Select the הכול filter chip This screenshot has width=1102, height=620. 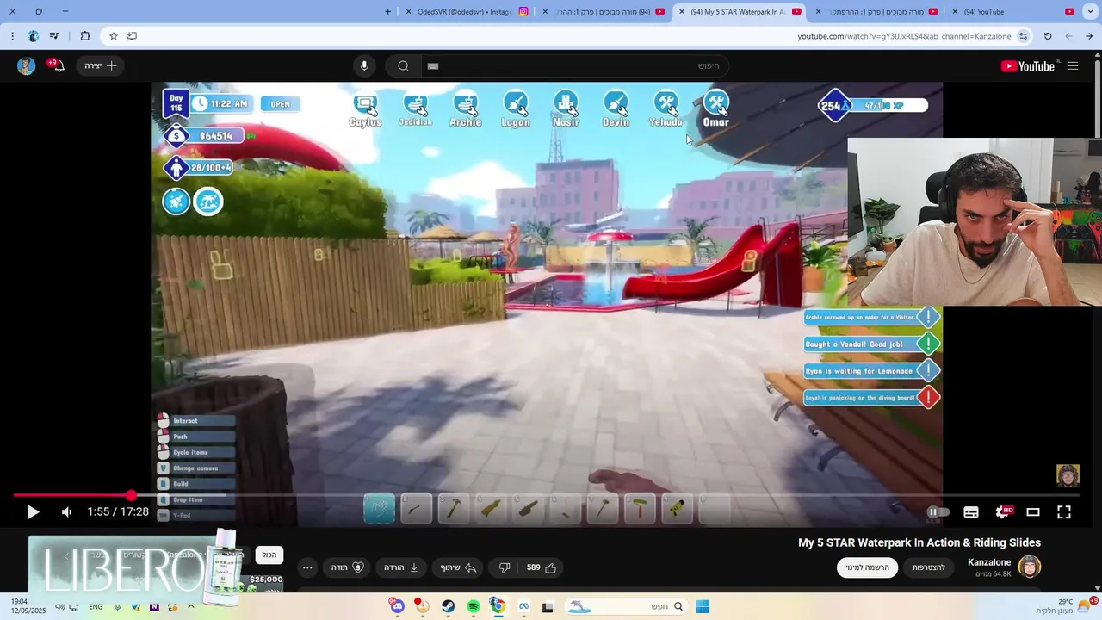[269, 555]
